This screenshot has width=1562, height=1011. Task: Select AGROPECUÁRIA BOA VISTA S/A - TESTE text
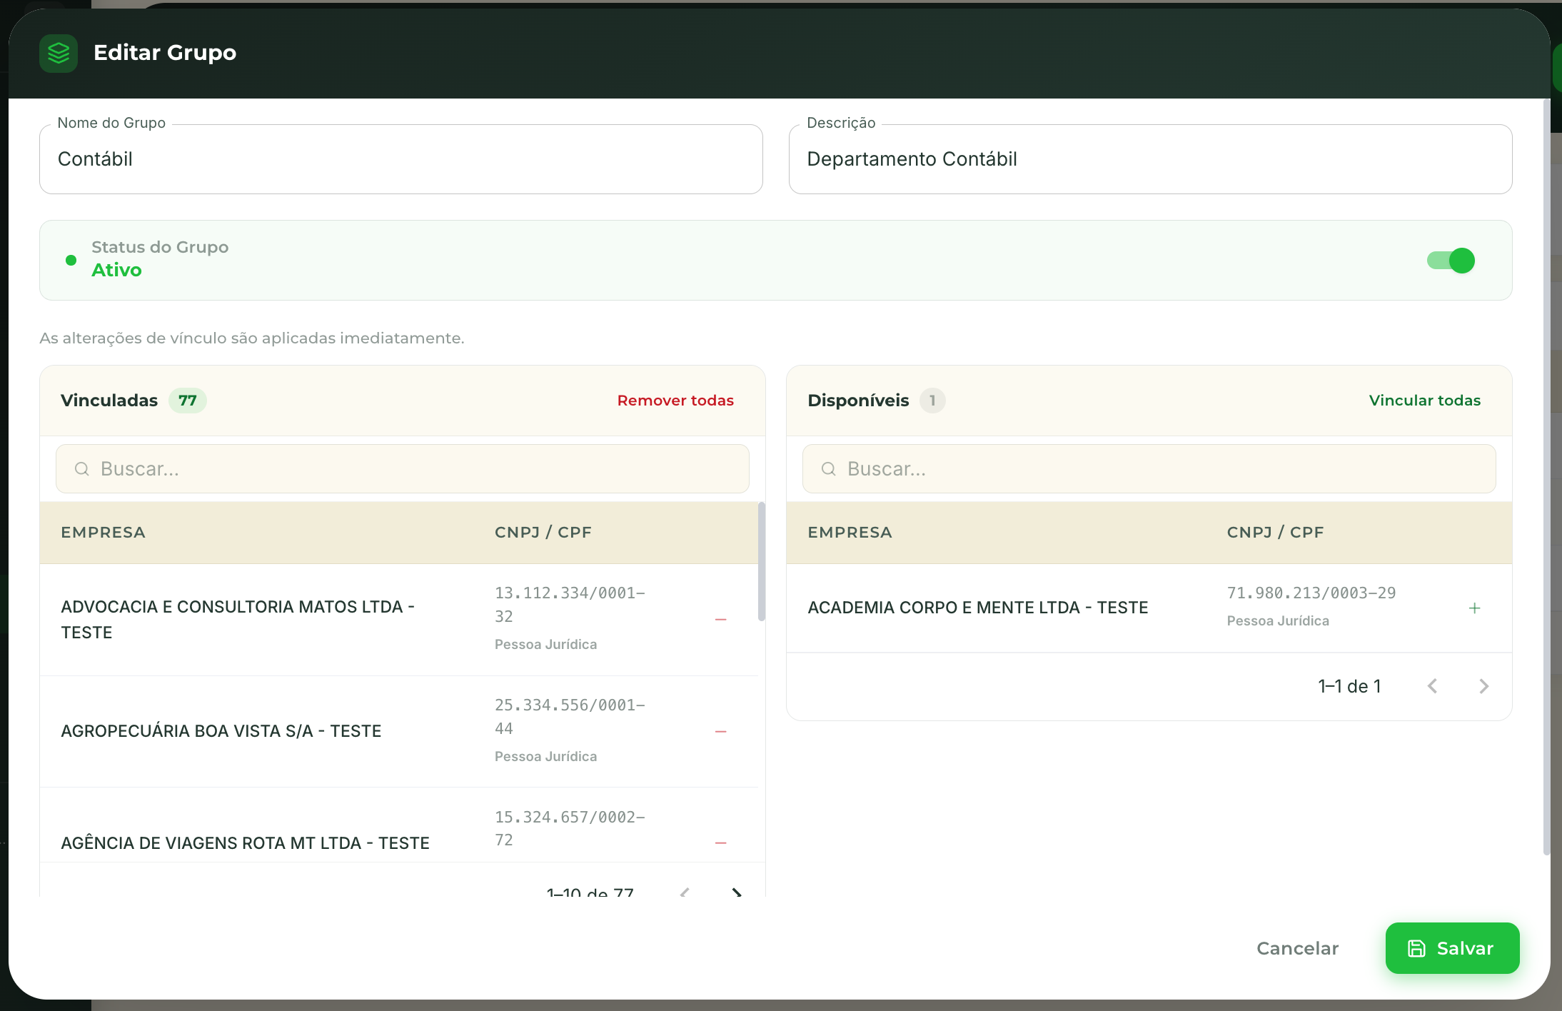[221, 731]
